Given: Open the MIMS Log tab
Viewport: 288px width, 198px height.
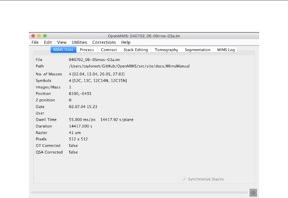Looking at the screenshot, I should tap(226, 50).
